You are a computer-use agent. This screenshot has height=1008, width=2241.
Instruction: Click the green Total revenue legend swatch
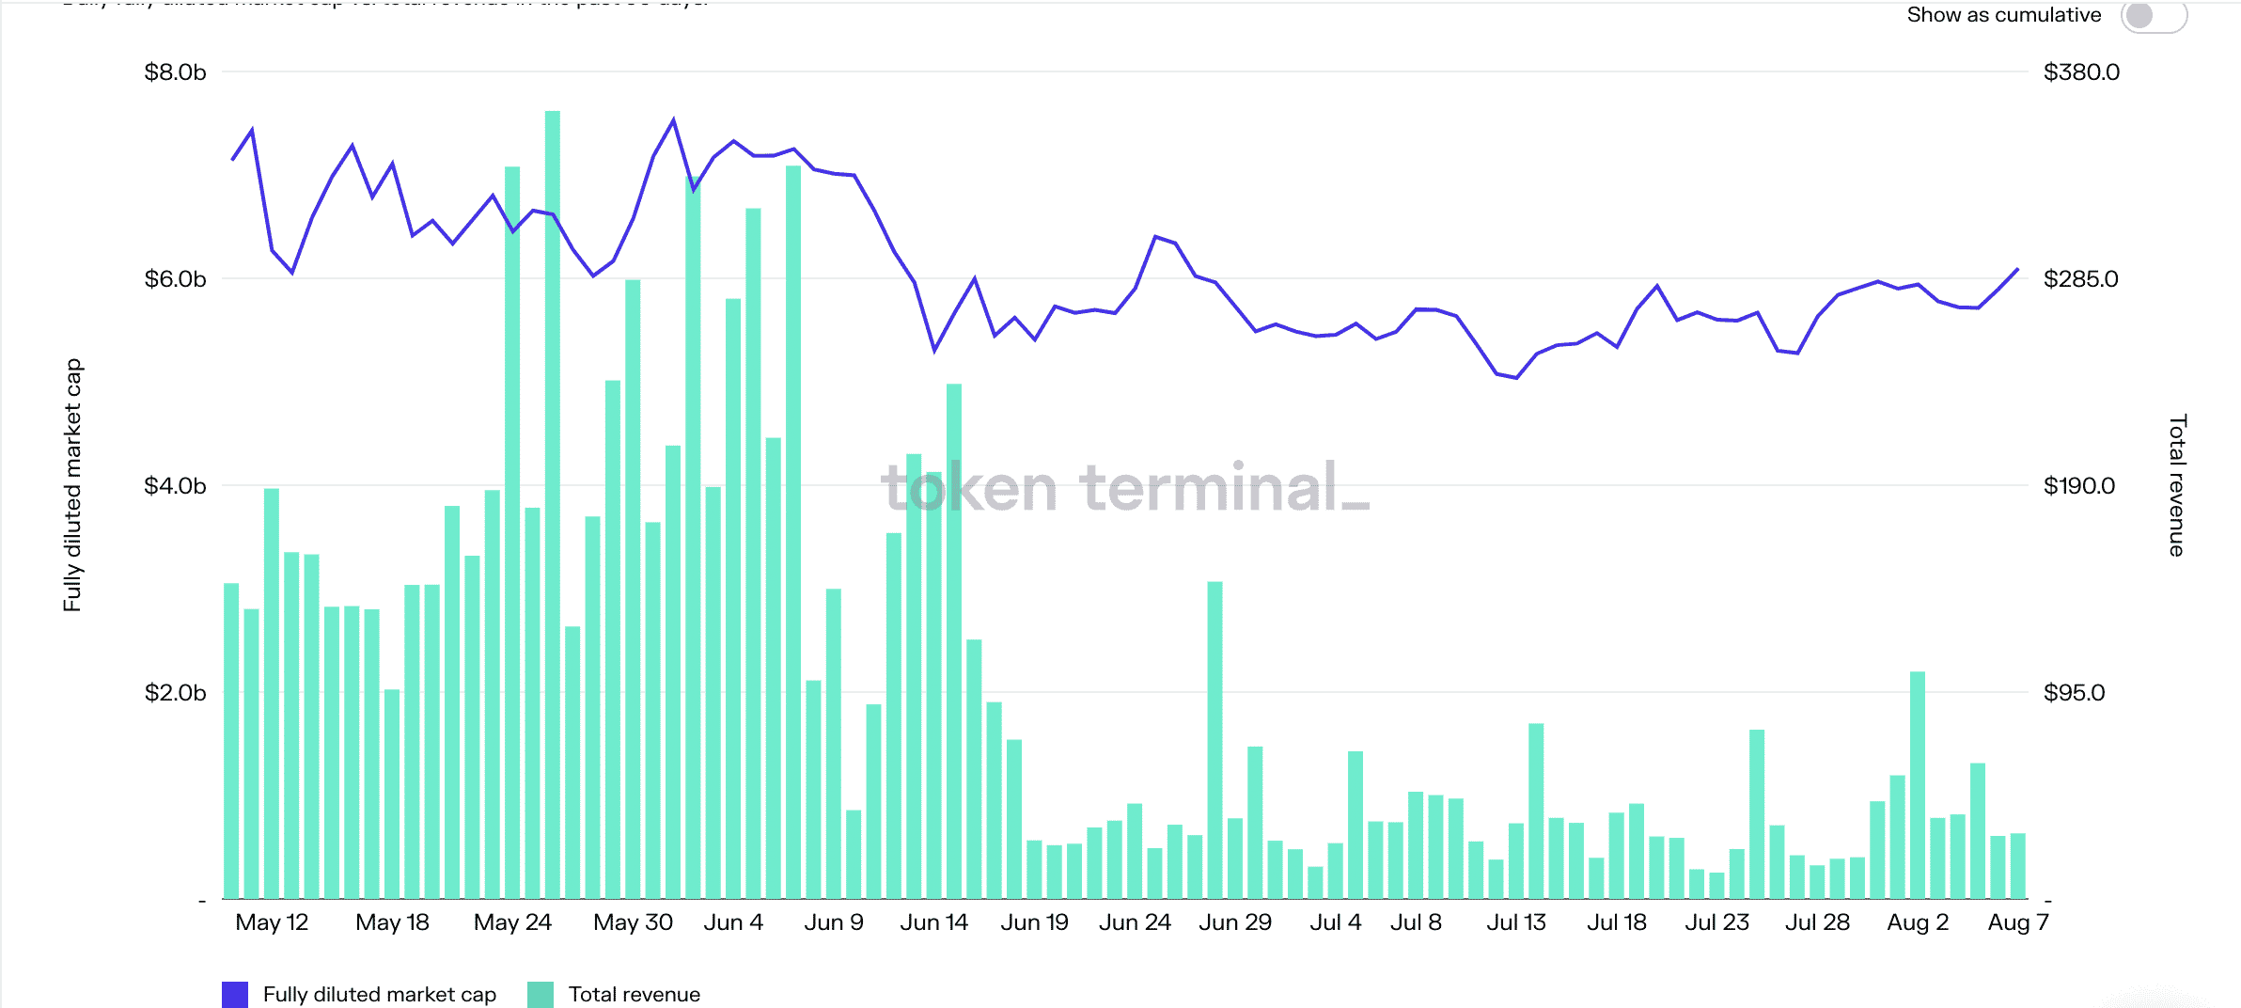coord(541,994)
